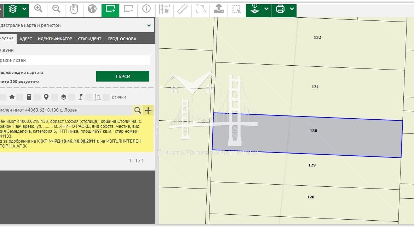Select the info identify tool

[146, 9]
